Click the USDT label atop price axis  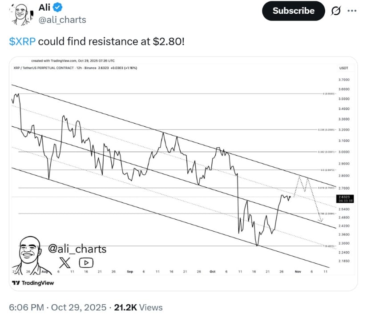pyautogui.click(x=343, y=68)
